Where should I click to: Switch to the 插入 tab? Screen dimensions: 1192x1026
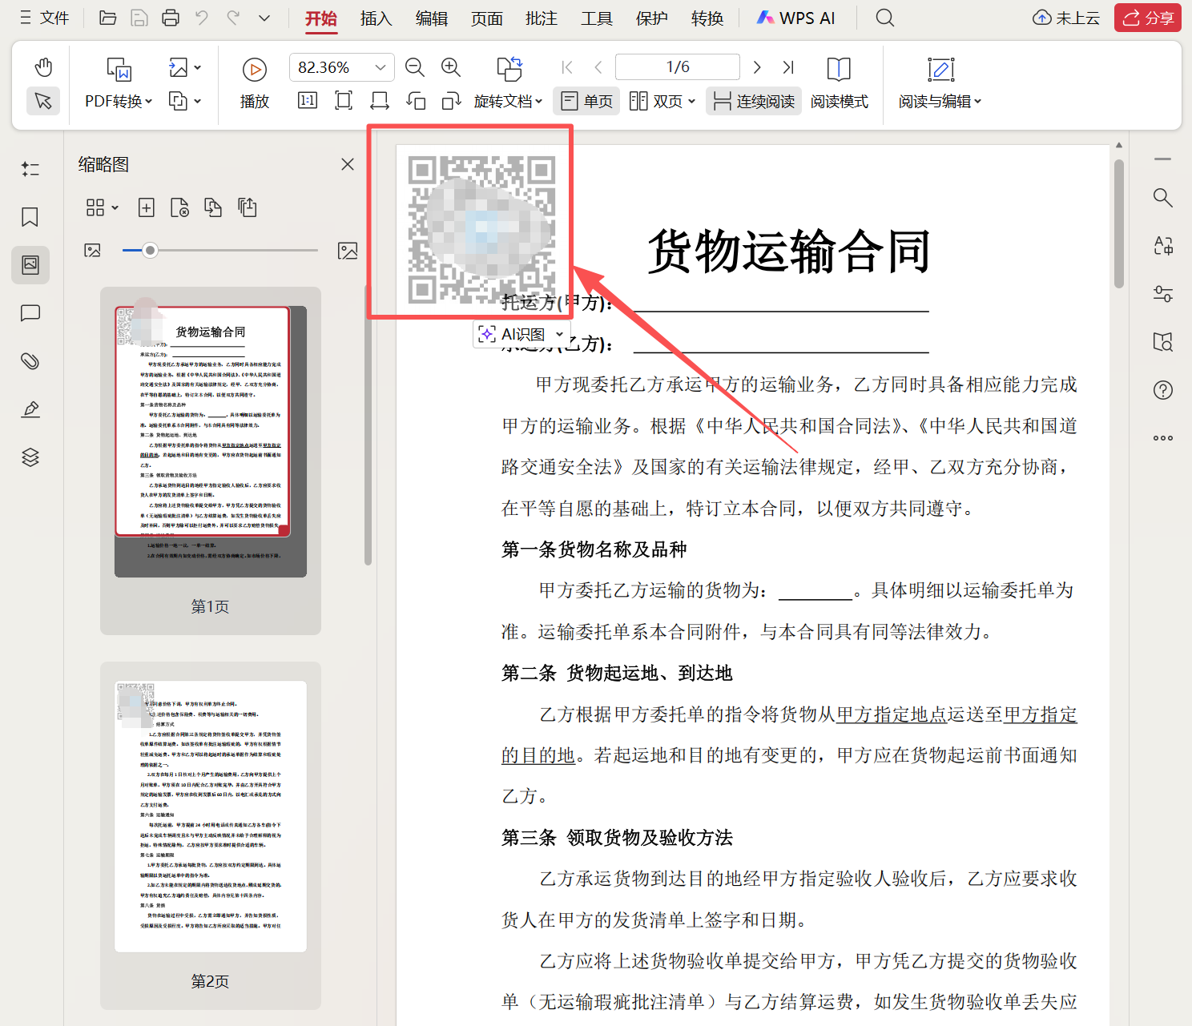click(376, 18)
